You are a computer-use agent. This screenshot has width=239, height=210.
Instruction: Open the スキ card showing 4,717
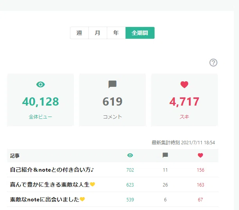(x=184, y=100)
